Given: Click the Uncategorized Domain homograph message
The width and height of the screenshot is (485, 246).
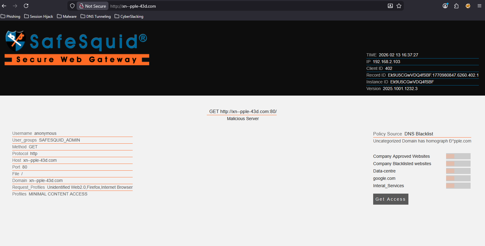Looking at the screenshot, I should tap(422, 141).
